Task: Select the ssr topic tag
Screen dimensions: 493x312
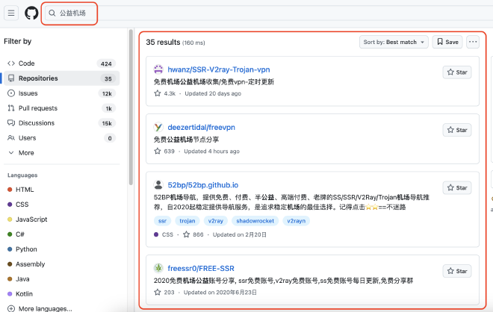Action: point(163,221)
